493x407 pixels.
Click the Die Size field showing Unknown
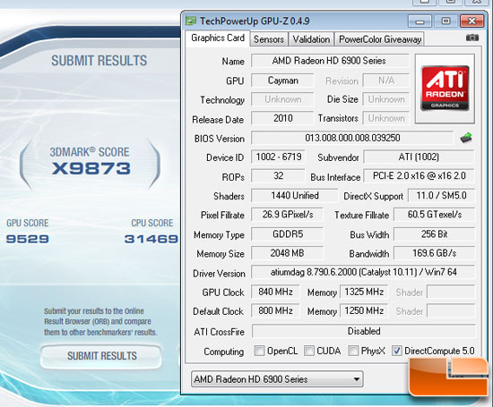[386, 99]
